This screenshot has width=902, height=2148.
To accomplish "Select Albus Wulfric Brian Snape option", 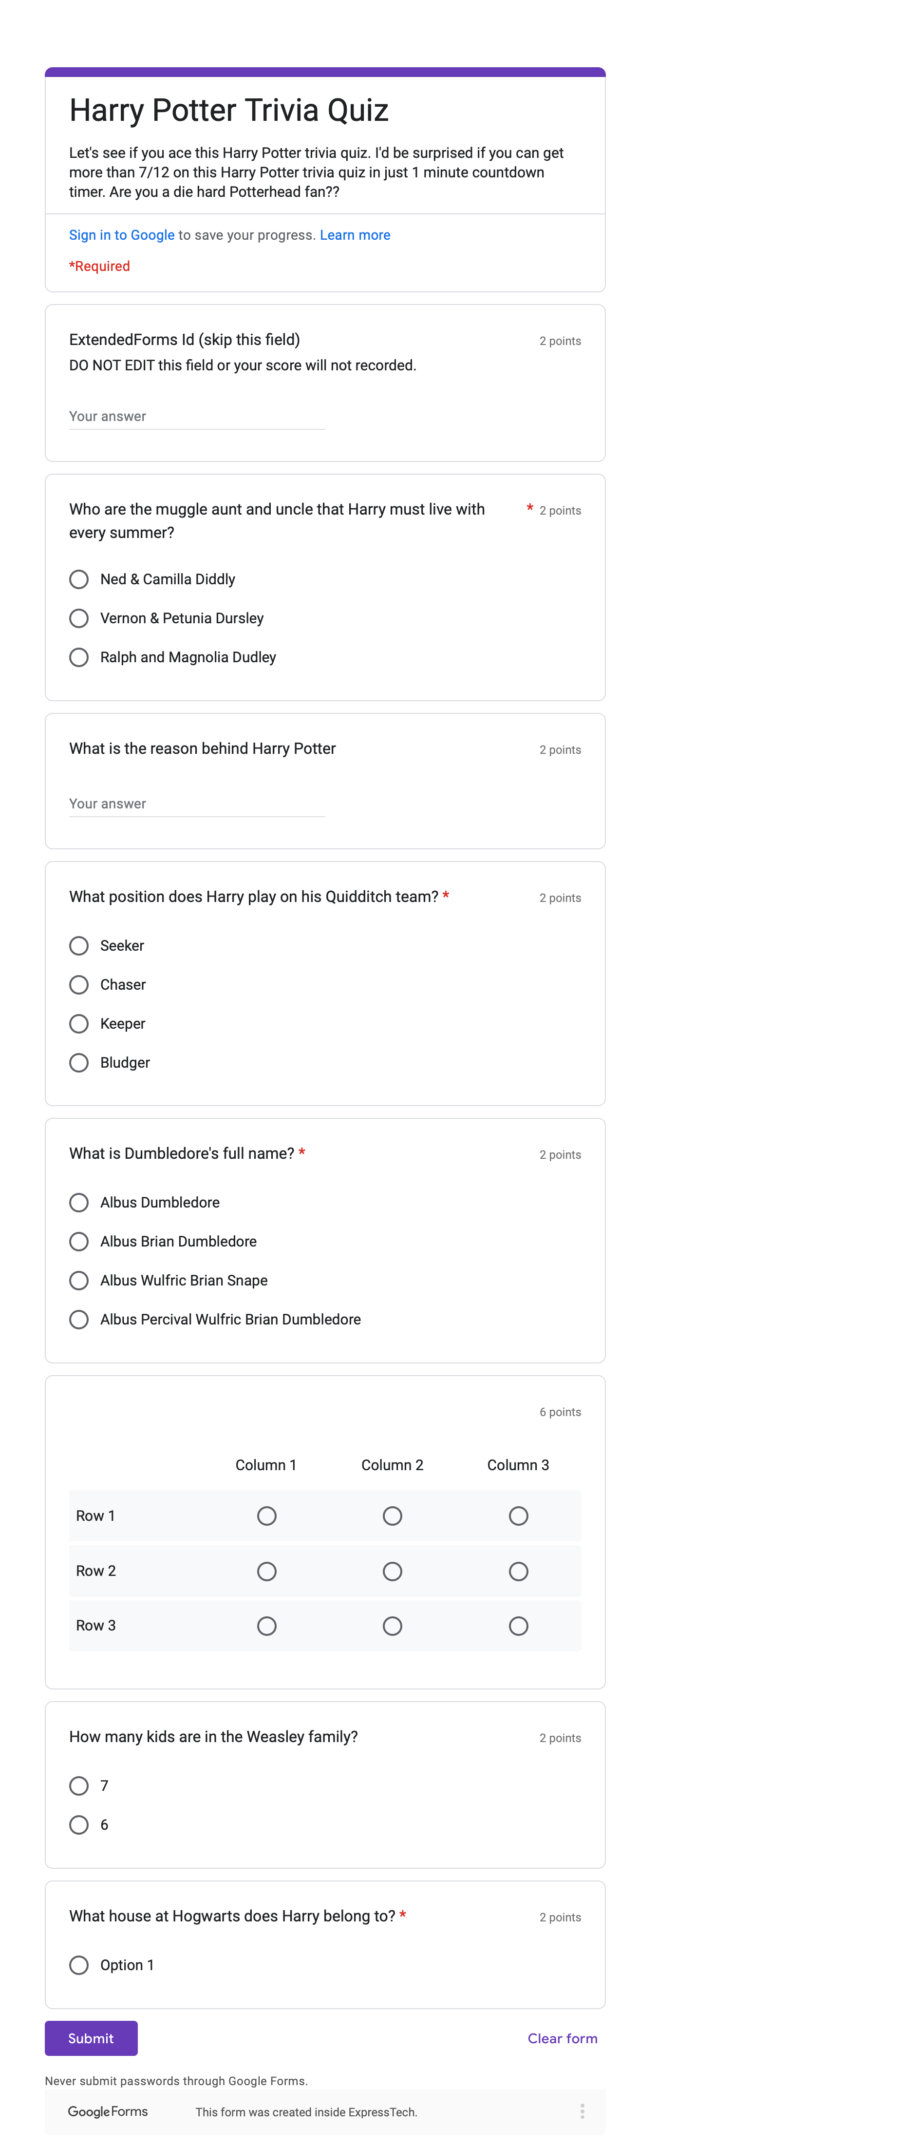I will (x=79, y=1280).
